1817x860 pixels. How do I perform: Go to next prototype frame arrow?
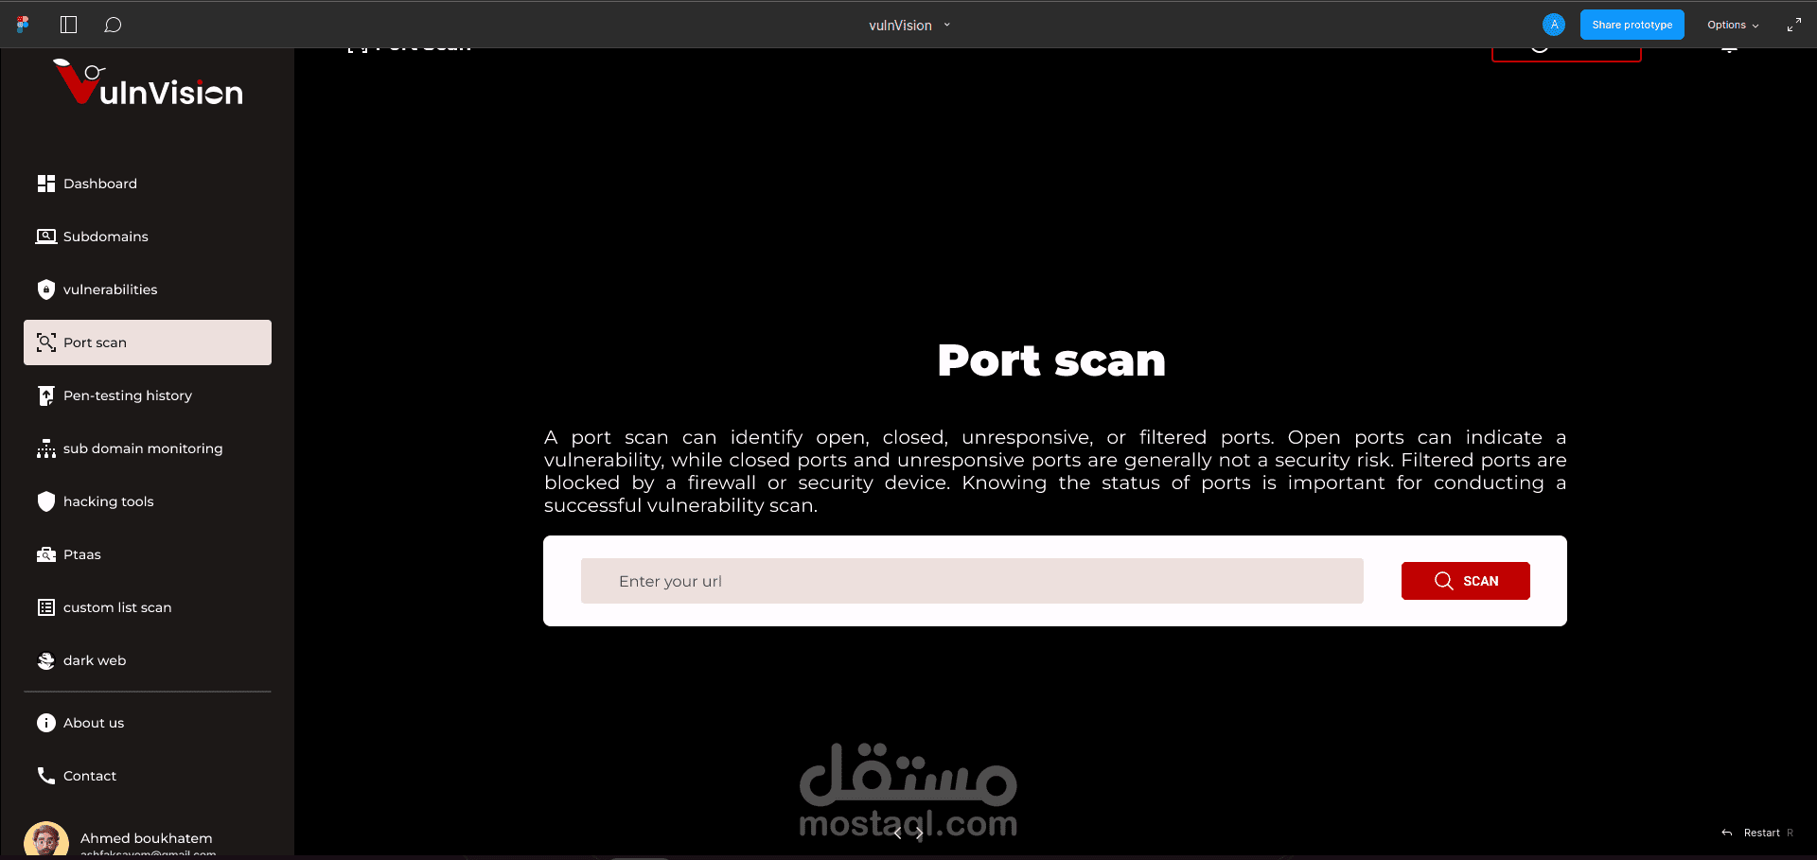[919, 834]
